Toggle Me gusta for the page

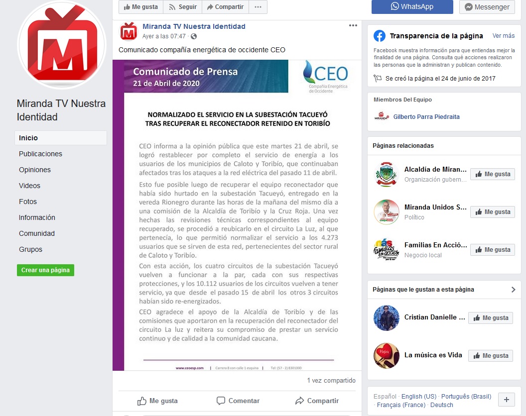point(141,6)
